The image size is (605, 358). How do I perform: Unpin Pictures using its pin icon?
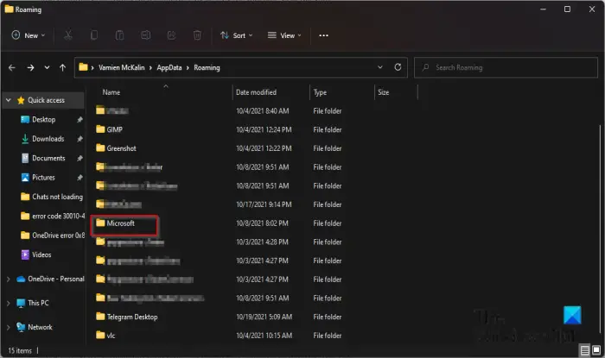tap(80, 178)
